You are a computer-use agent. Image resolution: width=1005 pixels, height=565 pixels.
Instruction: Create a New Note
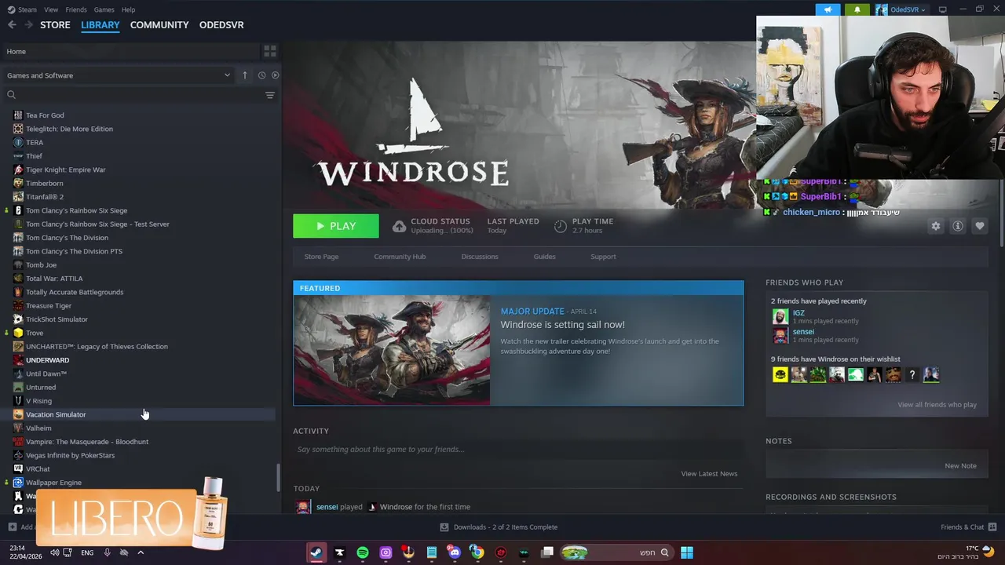[960, 466]
